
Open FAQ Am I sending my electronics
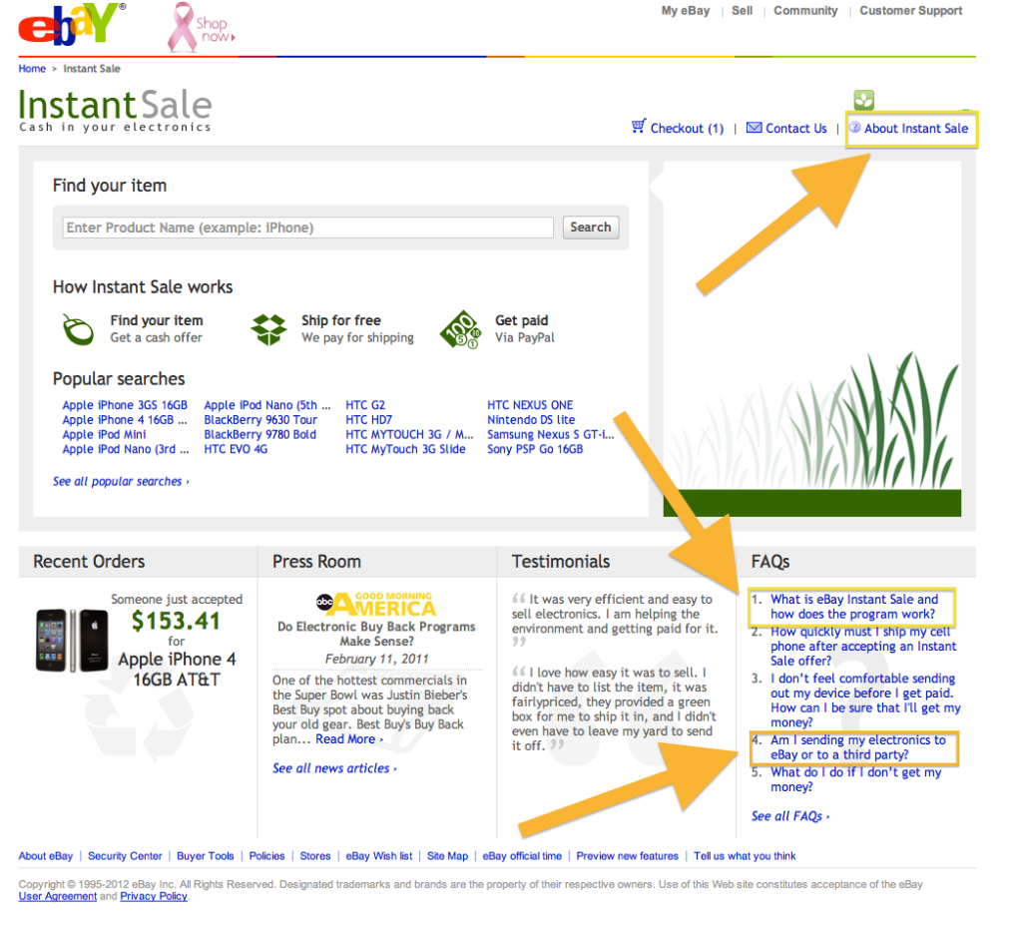tap(857, 747)
